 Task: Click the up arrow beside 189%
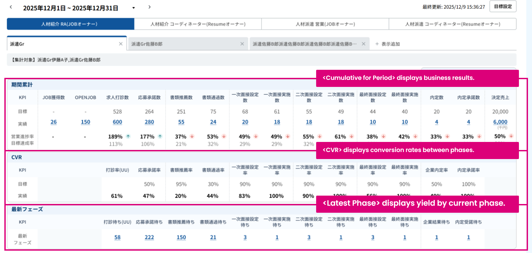[128, 136]
